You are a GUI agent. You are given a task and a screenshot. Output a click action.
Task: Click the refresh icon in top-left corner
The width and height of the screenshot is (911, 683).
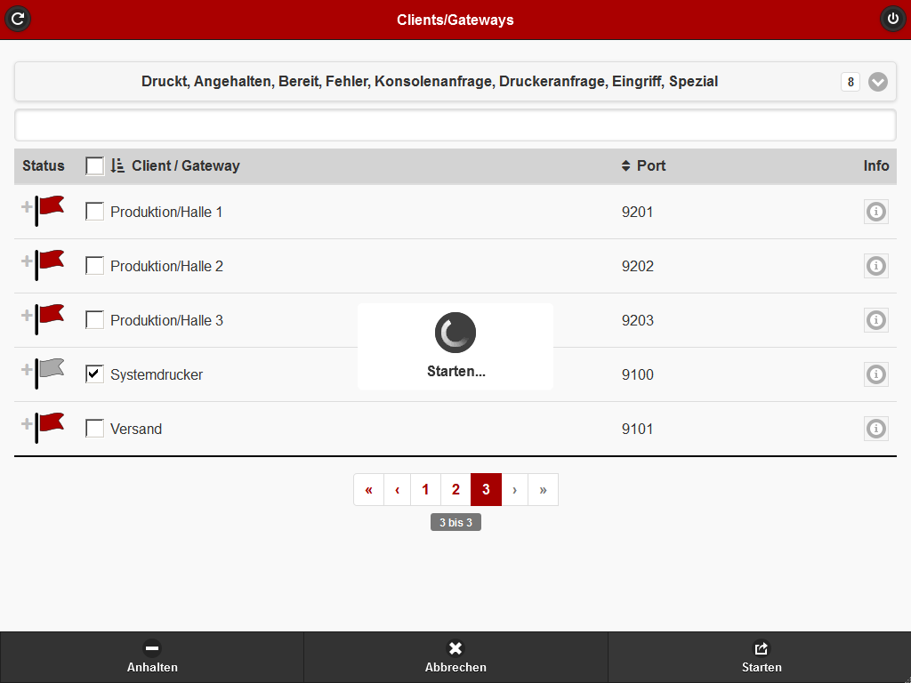(18, 19)
